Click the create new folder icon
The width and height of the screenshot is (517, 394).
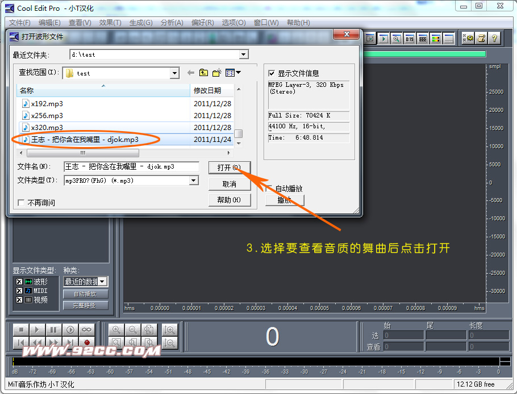click(217, 73)
